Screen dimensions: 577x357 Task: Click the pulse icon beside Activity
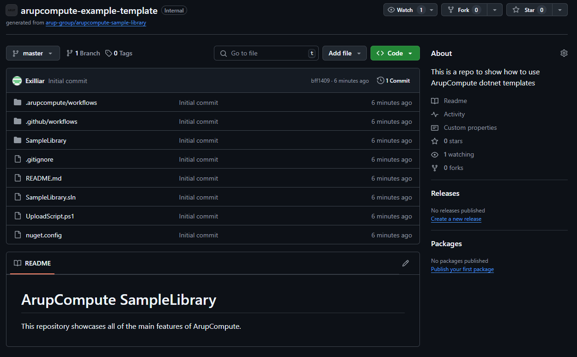[x=435, y=114]
